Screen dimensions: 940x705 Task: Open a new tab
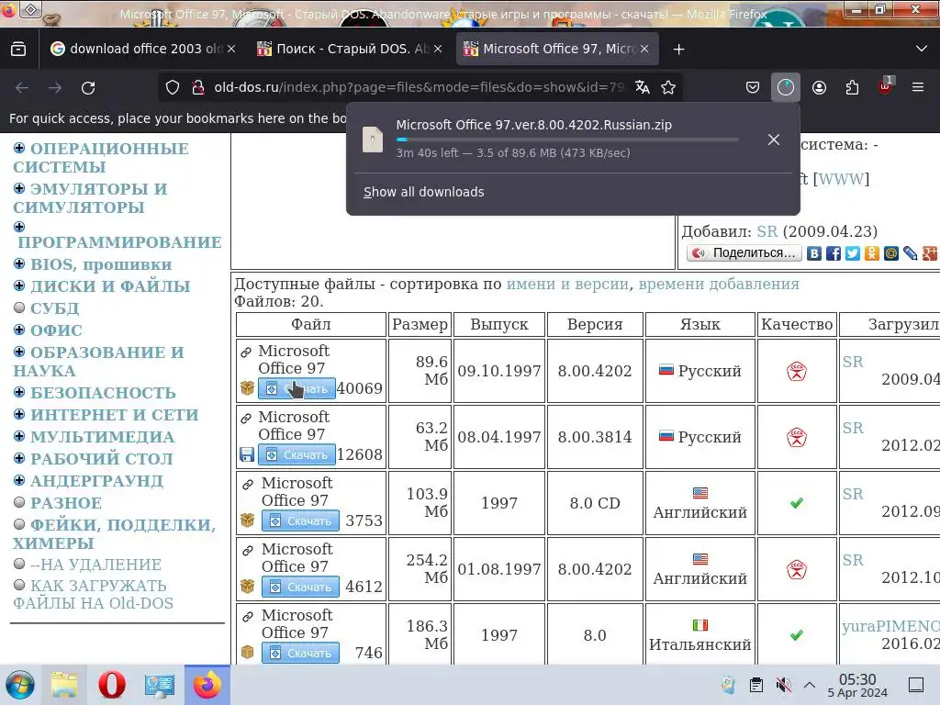point(678,50)
